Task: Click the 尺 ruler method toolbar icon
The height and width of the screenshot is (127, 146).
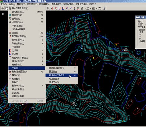Action: 48,8
